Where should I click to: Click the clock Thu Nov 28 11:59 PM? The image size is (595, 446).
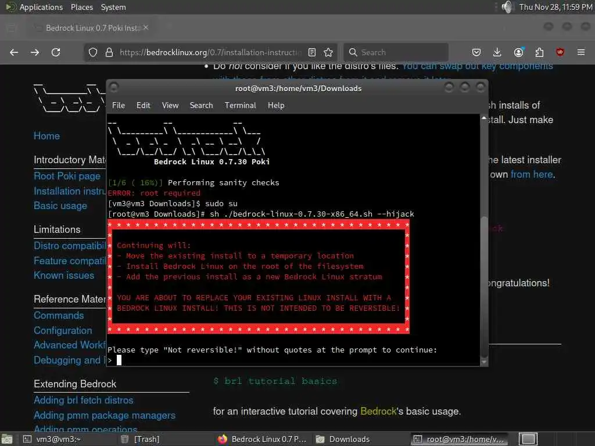click(x=555, y=7)
